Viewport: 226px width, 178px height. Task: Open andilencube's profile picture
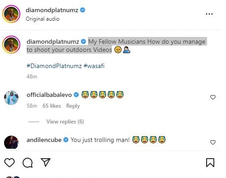coord(11,142)
